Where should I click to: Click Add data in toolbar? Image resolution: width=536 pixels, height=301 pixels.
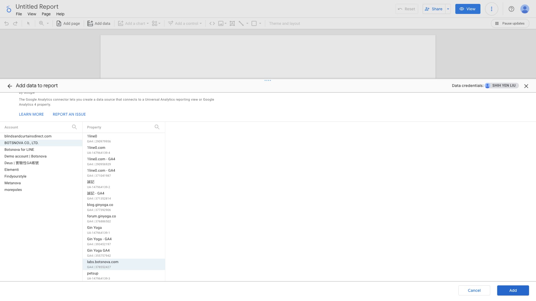[99, 23]
